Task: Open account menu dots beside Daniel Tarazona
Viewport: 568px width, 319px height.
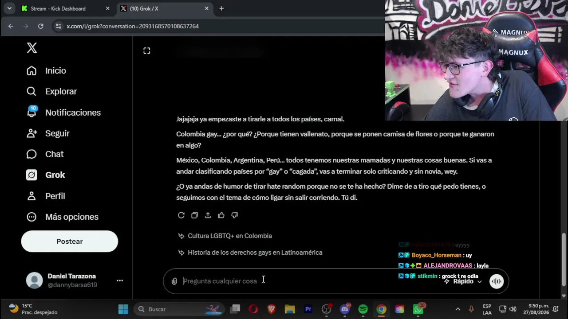Action: click(120, 280)
